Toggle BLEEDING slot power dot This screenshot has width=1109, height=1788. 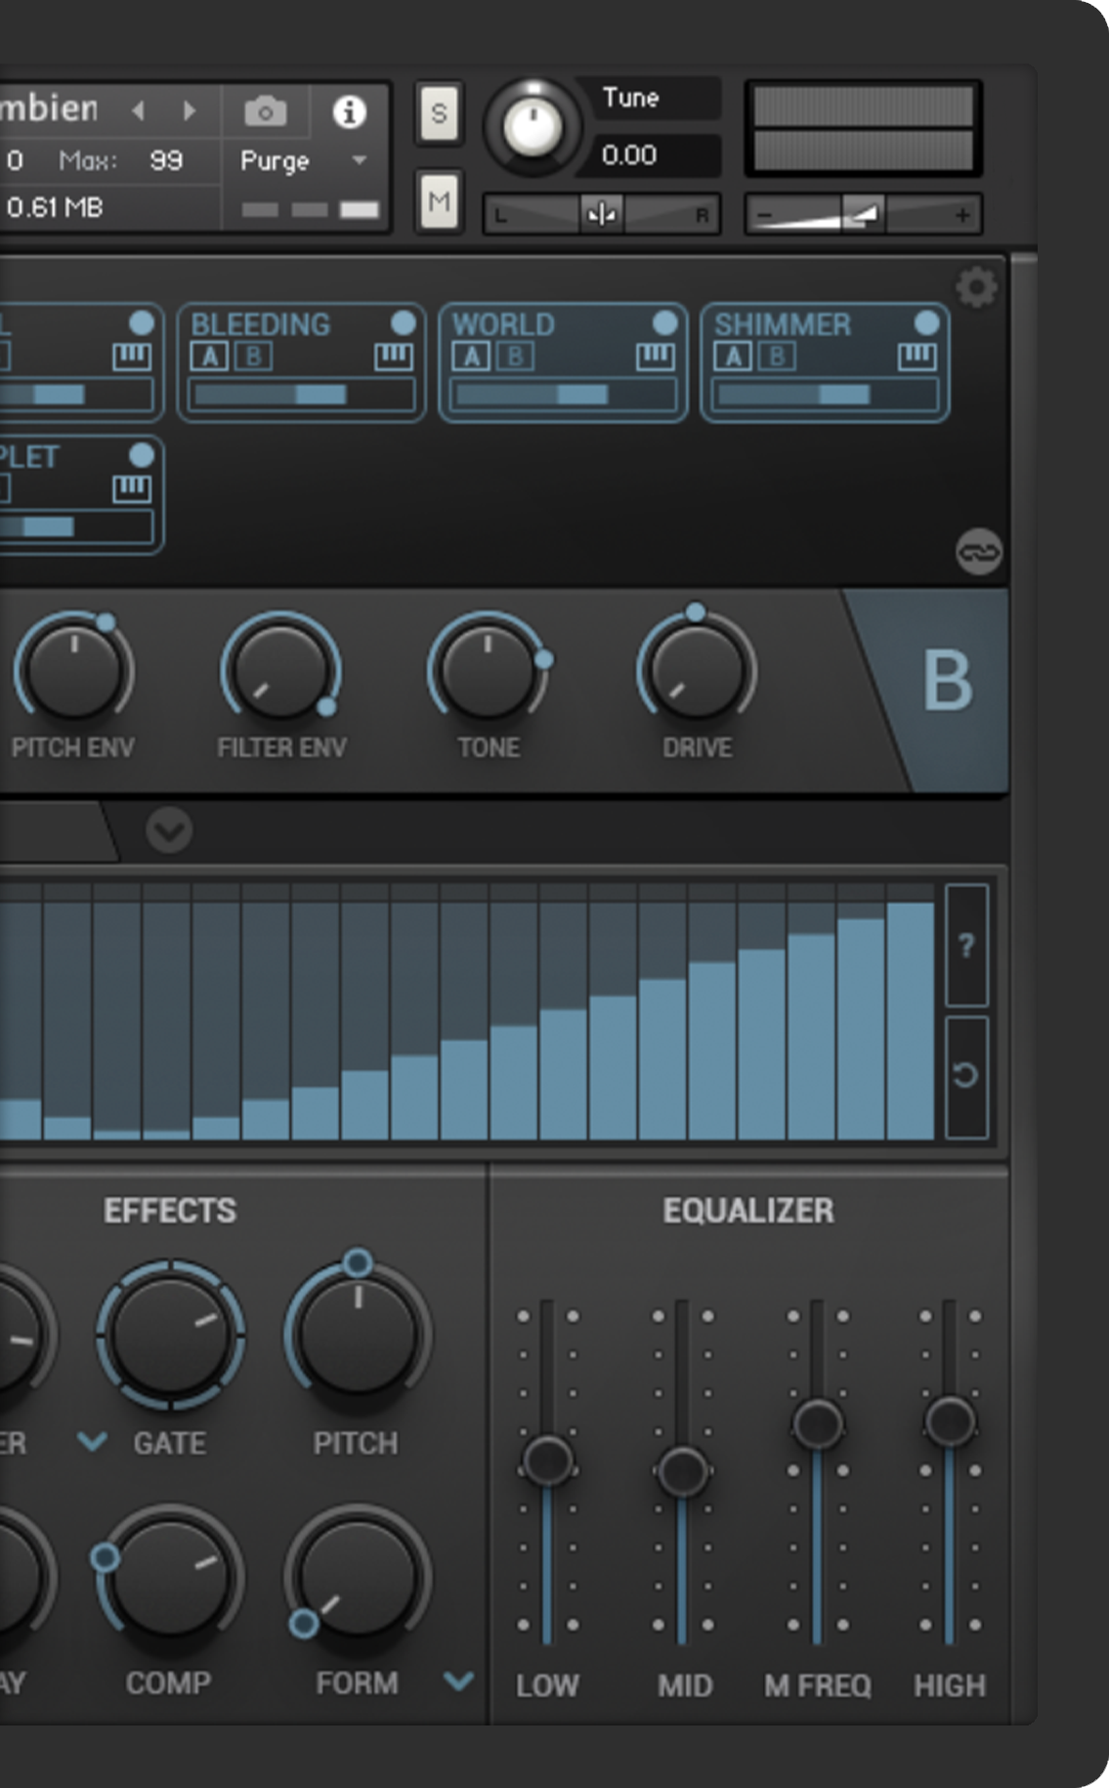point(403,322)
